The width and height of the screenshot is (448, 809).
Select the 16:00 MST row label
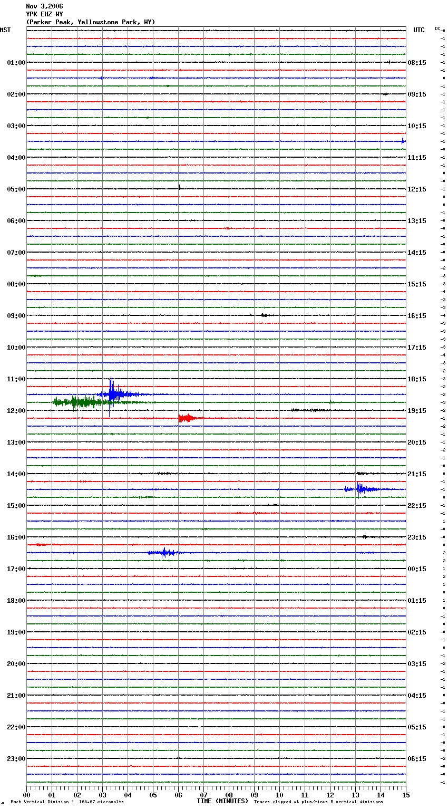tap(16, 537)
